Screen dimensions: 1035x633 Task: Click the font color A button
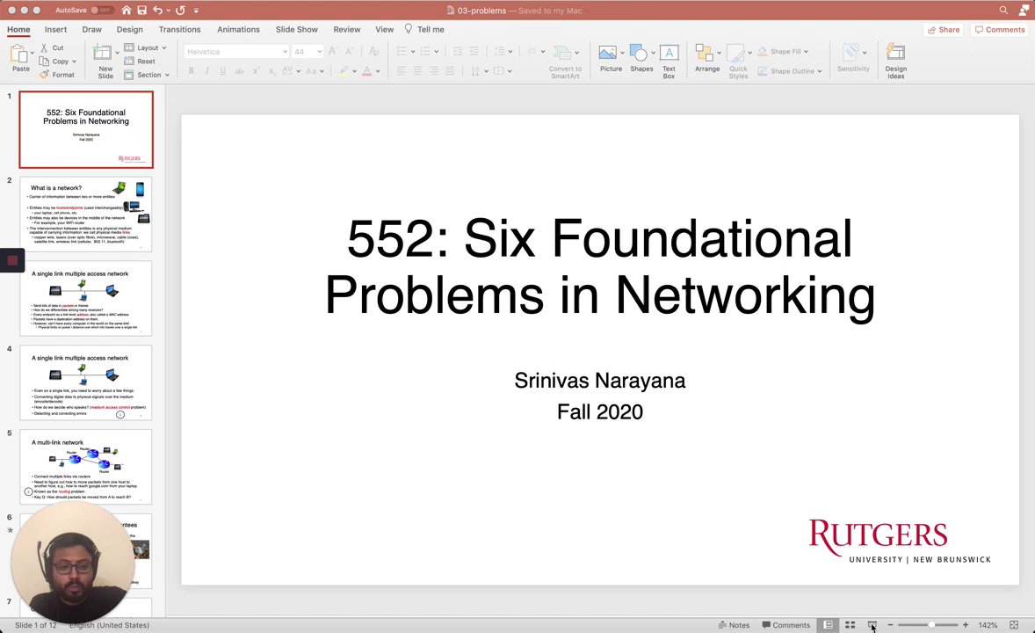(367, 70)
